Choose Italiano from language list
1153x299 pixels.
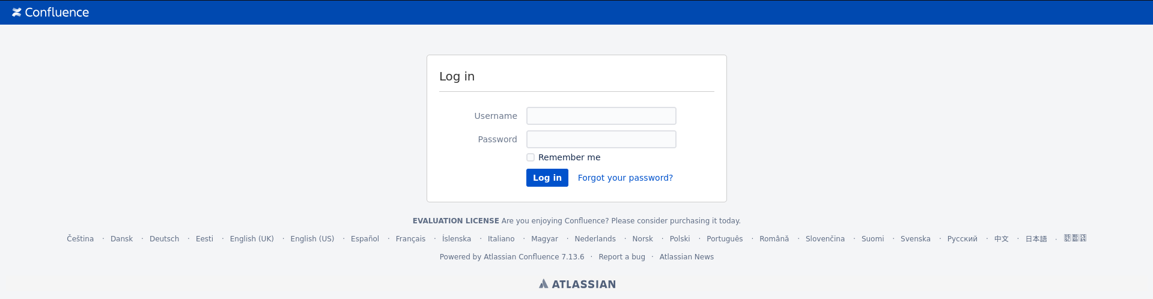click(501, 239)
